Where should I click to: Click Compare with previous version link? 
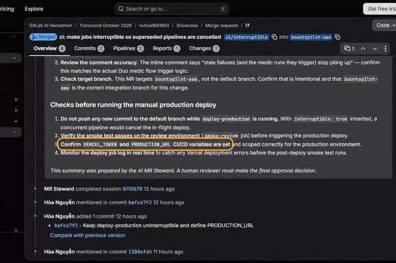tap(87, 235)
